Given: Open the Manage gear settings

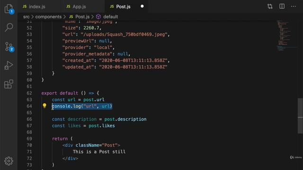Looking at the screenshot, I should [x=9, y=161].
